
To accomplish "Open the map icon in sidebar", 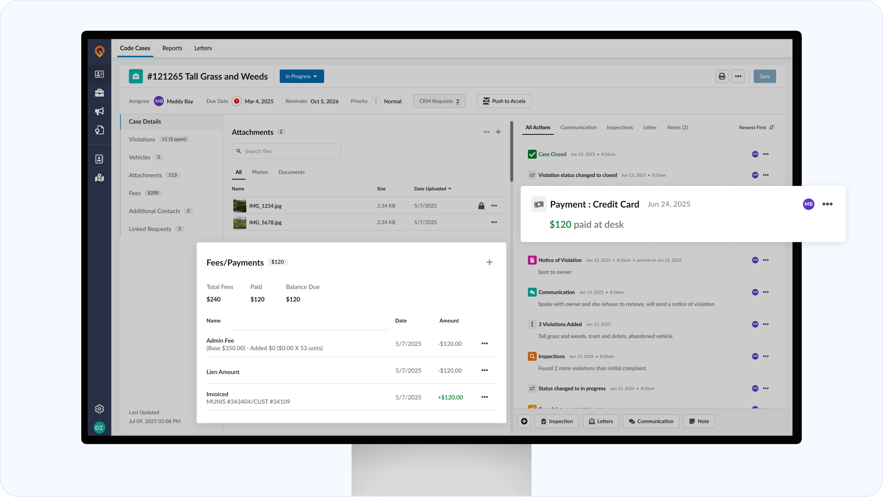I will point(99,178).
